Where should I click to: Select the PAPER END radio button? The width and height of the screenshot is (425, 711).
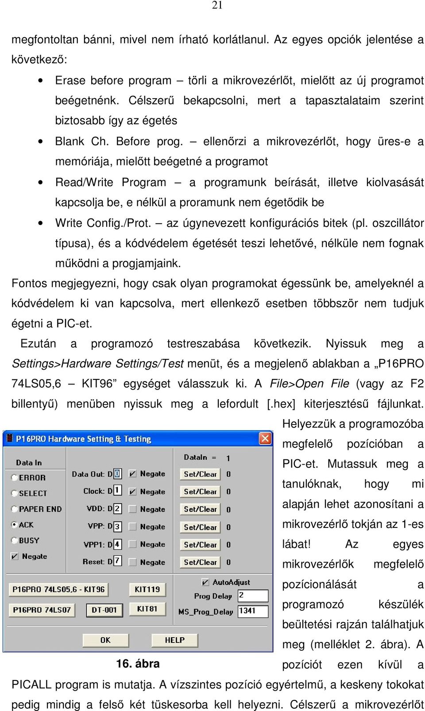[x=14, y=509]
